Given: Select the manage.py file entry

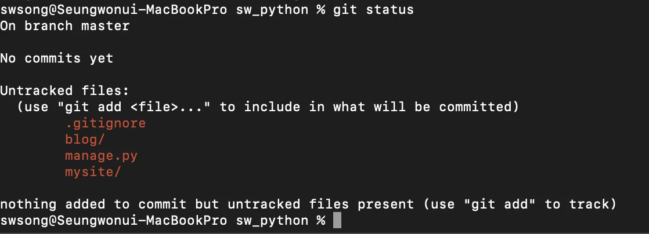Looking at the screenshot, I should (101, 156).
